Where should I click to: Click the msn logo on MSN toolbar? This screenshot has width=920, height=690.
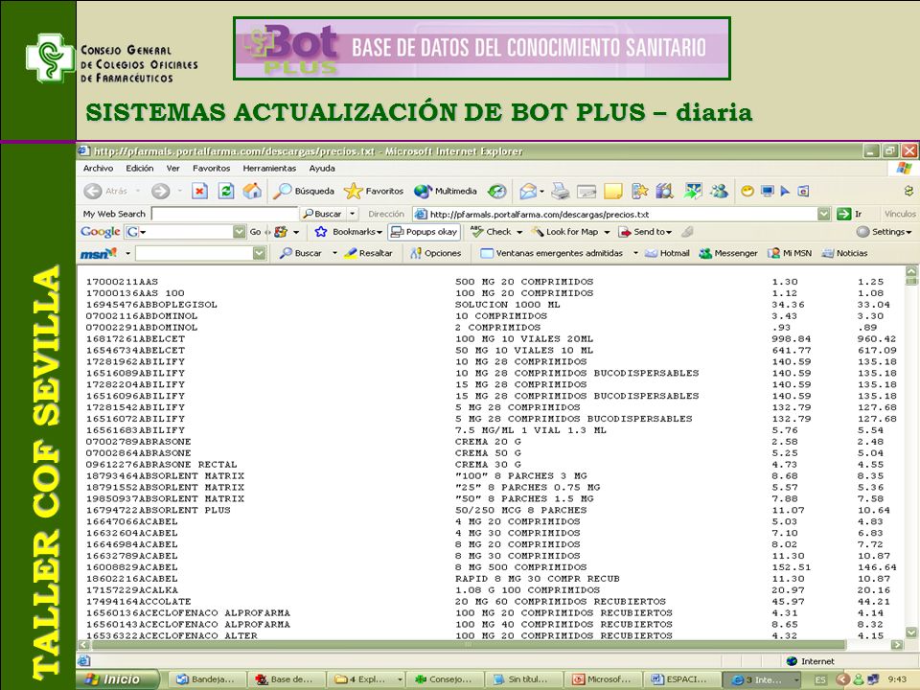98,253
